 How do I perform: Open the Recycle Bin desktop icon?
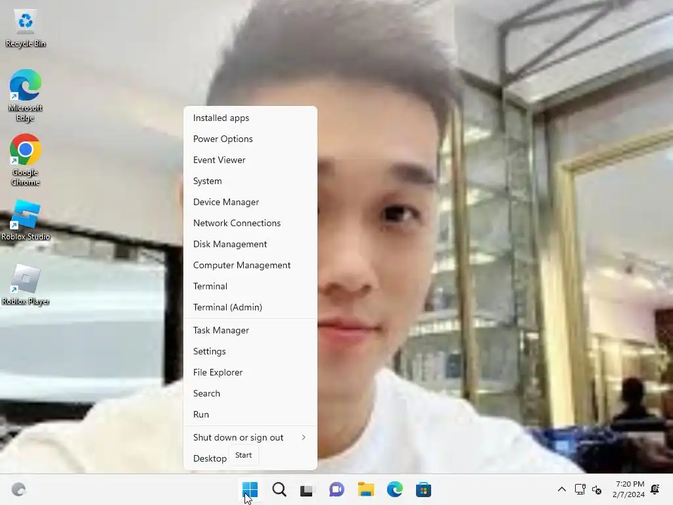pyautogui.click(x=26, y=28)
